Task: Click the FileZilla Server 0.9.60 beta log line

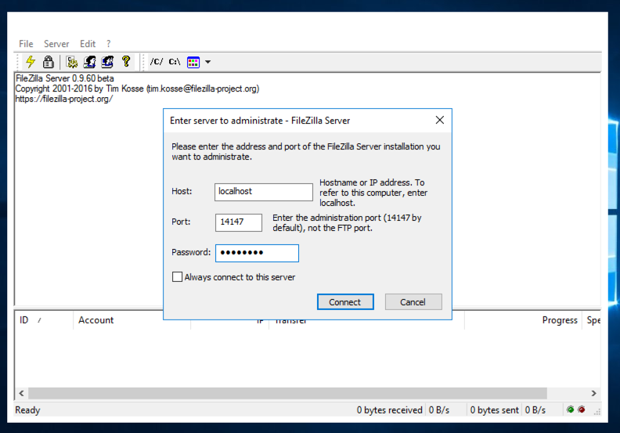Action: [x=65, y=78]
